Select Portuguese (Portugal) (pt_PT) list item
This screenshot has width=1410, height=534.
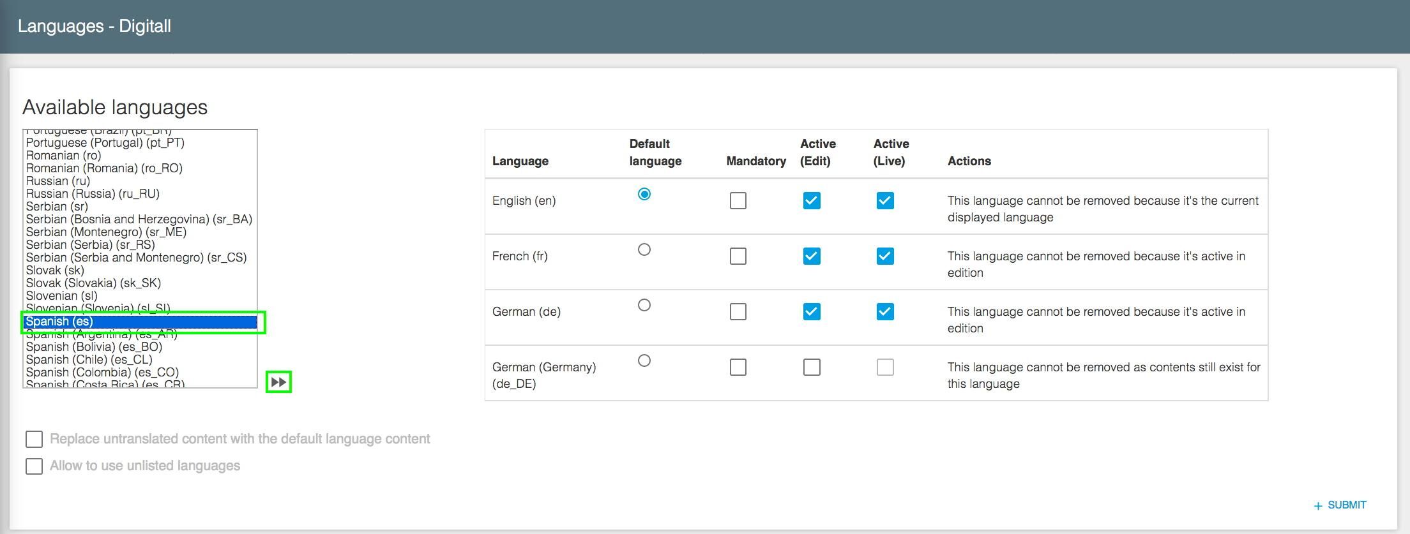pos(140,143)
